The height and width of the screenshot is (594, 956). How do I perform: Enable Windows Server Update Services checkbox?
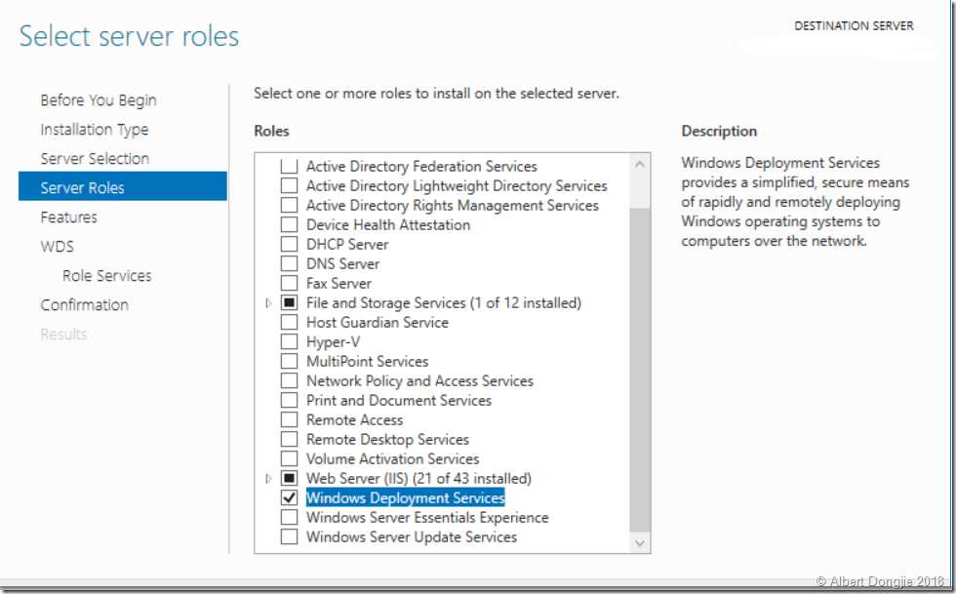tap(289, 536)
